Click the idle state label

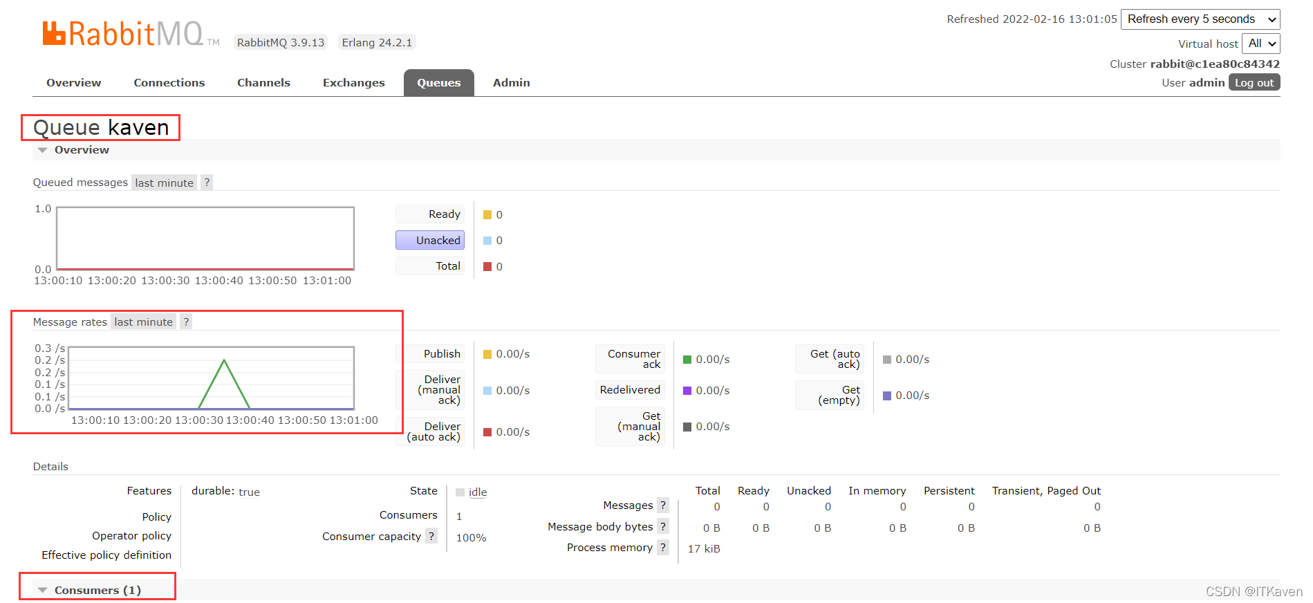(x=478, y=492)
